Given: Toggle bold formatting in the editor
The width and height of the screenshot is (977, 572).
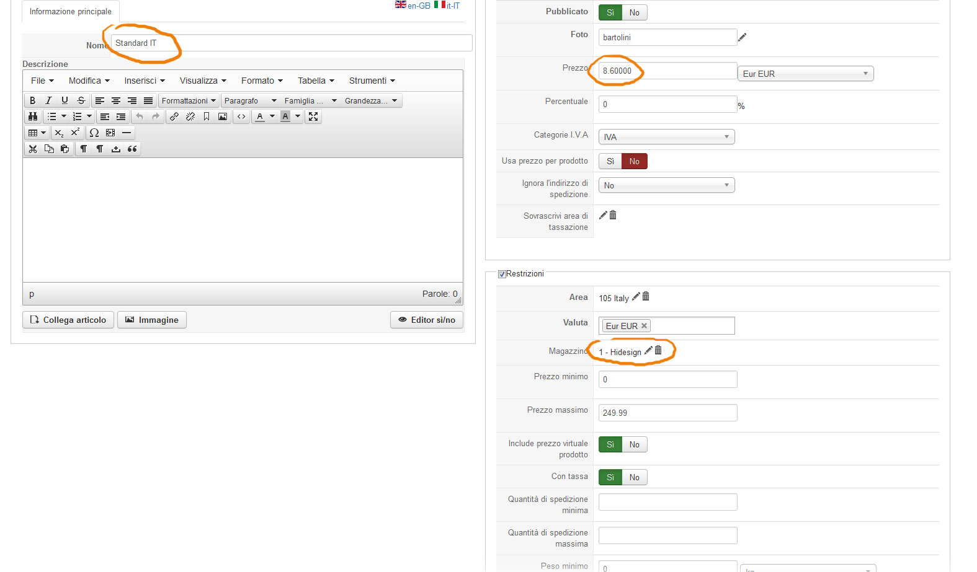Looking at the screenshot, I should [x=33, y=100].
